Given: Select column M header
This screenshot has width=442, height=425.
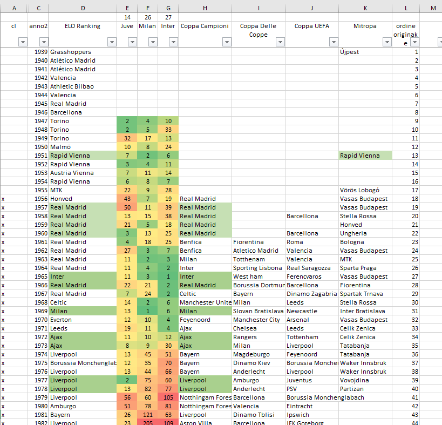Looking at the screenshot, I should 431,9.
